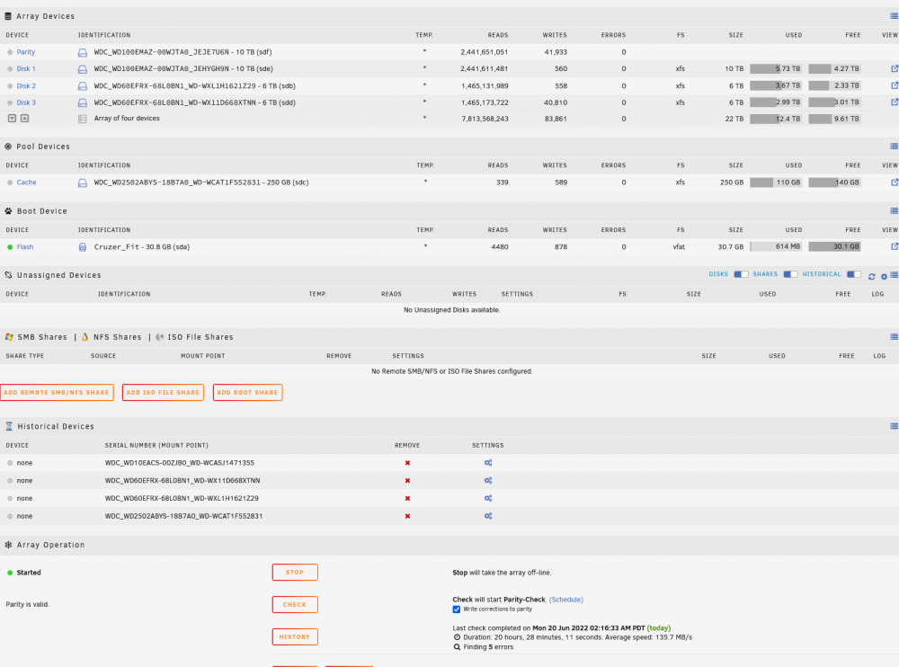Click Add Root Share button
Screen dimensions: 899x667
pyautogui.click(x=248, y=393)
